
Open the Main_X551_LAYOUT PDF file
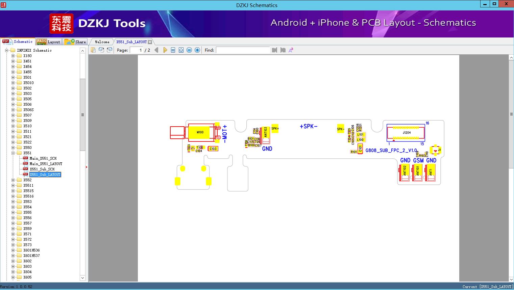[x=46, y=164]
